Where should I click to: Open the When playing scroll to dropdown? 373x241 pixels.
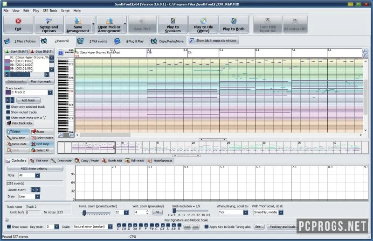coord(246,213)
